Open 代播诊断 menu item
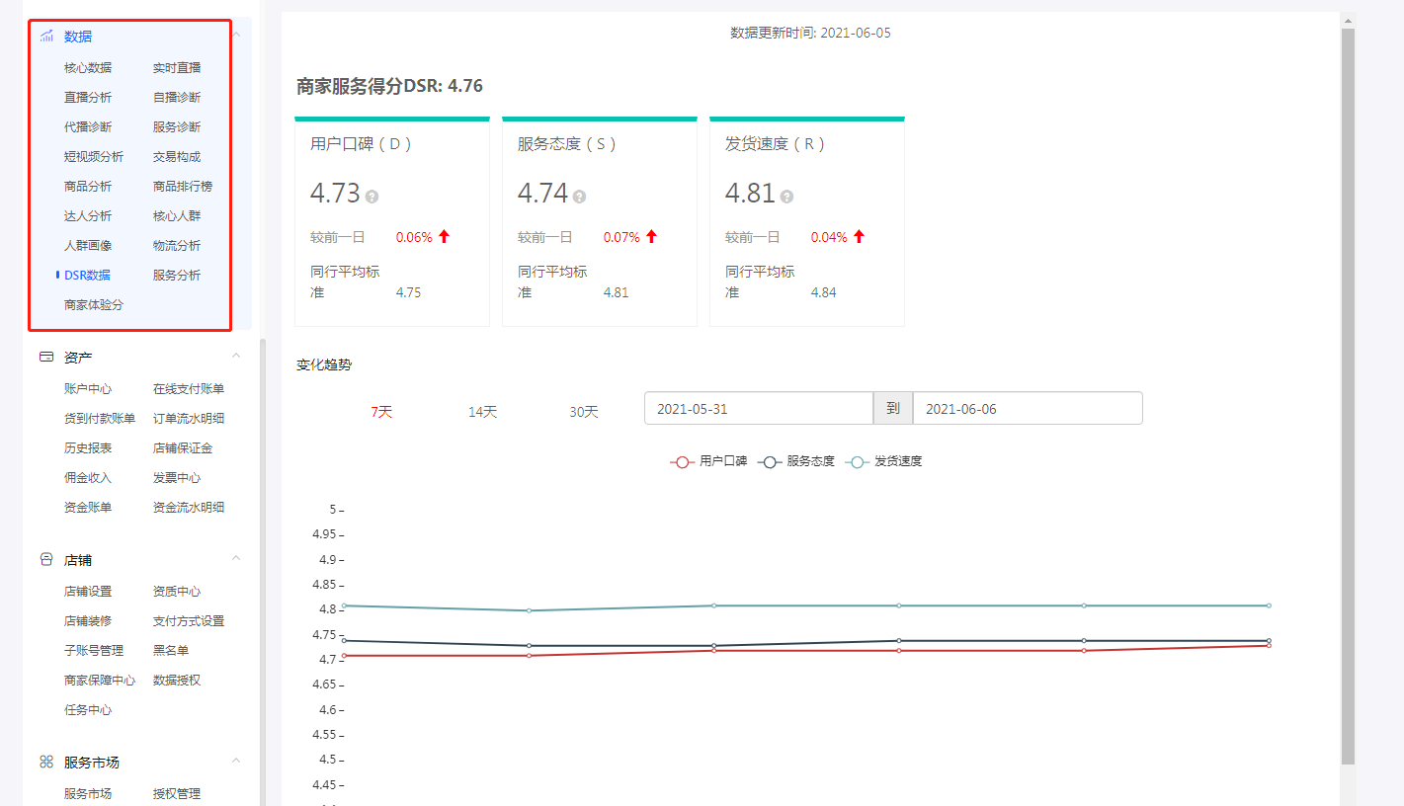This screenshot has width=1404, height=806. [88, 127]
